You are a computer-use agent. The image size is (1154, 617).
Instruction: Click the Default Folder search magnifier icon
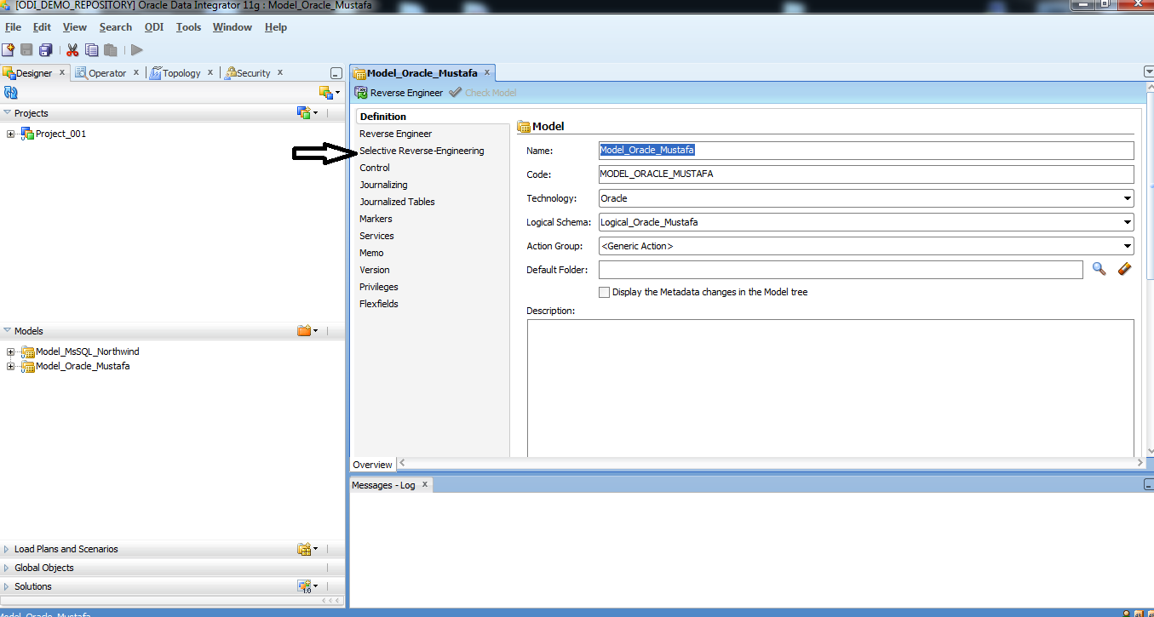[x=1099, y=269]
